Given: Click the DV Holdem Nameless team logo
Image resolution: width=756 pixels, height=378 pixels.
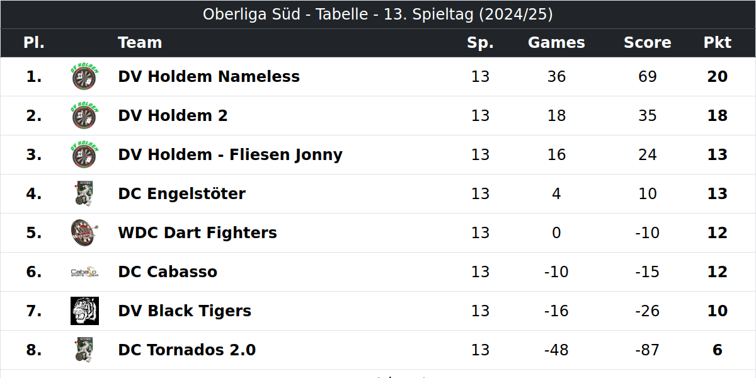Looking at the screenshot, I should click(x=84, y=77).
